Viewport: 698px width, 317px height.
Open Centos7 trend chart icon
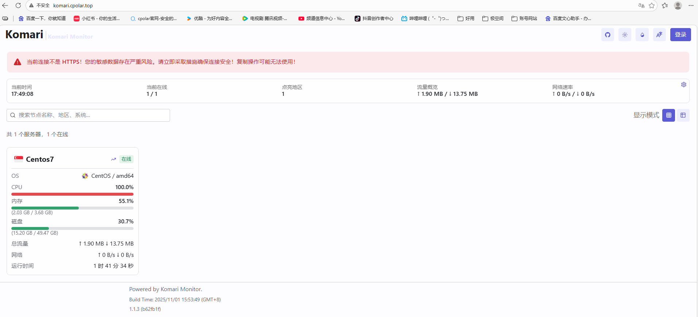(113, 159)
